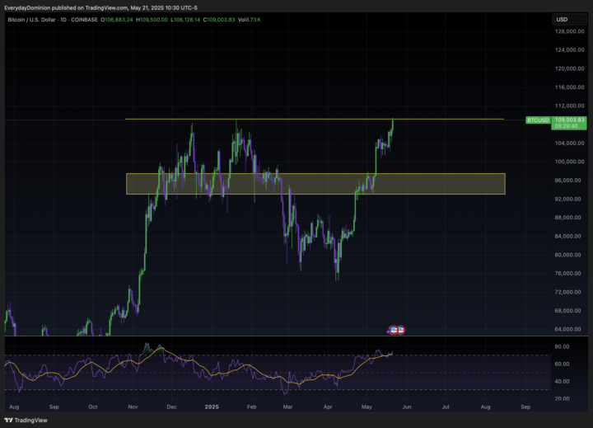Click the EverydayDominion published header text

[x=100, y=7]
